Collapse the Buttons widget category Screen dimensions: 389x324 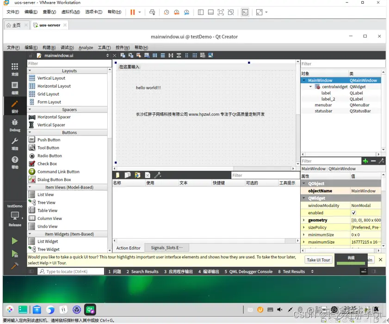pyautogui.click(x=30, y=132)
